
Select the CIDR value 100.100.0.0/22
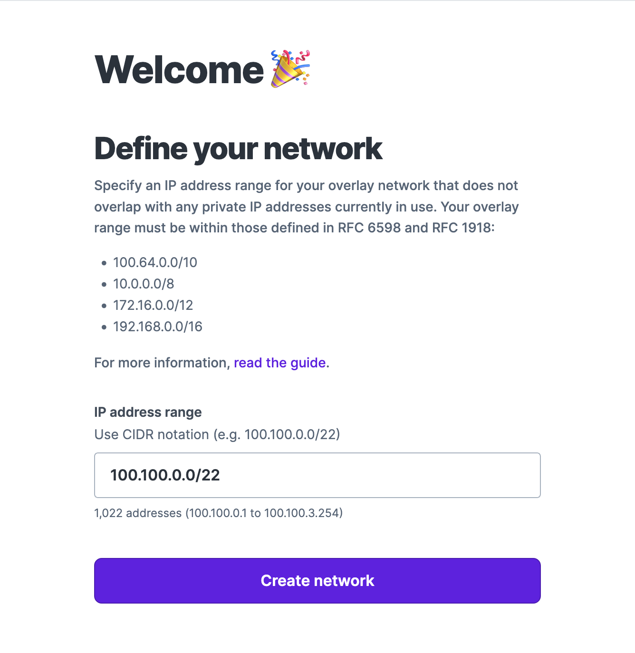pyautogui.click(x=165, y=475)
